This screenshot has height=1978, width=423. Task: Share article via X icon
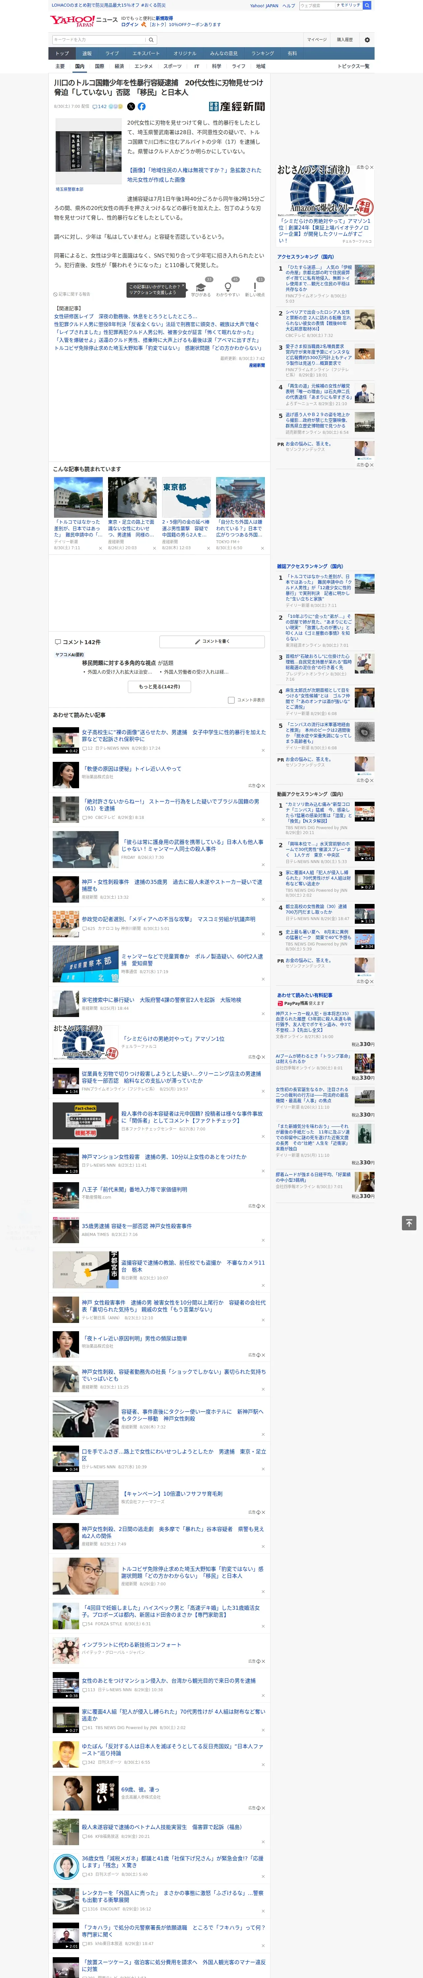point(130,107)
